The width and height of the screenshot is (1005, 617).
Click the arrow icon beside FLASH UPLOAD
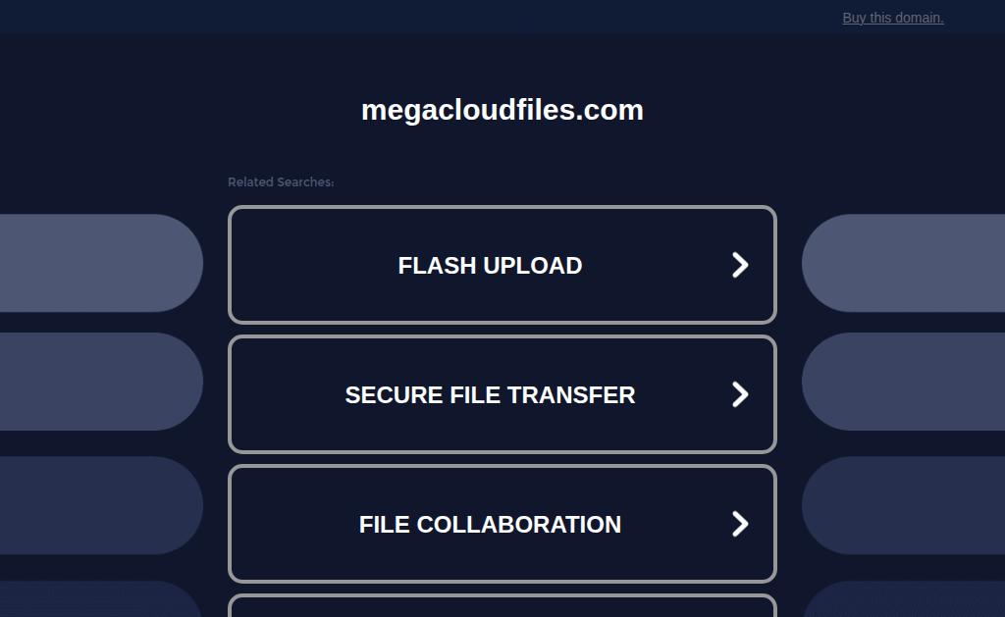pyautogui.click(x=740, y=265)
